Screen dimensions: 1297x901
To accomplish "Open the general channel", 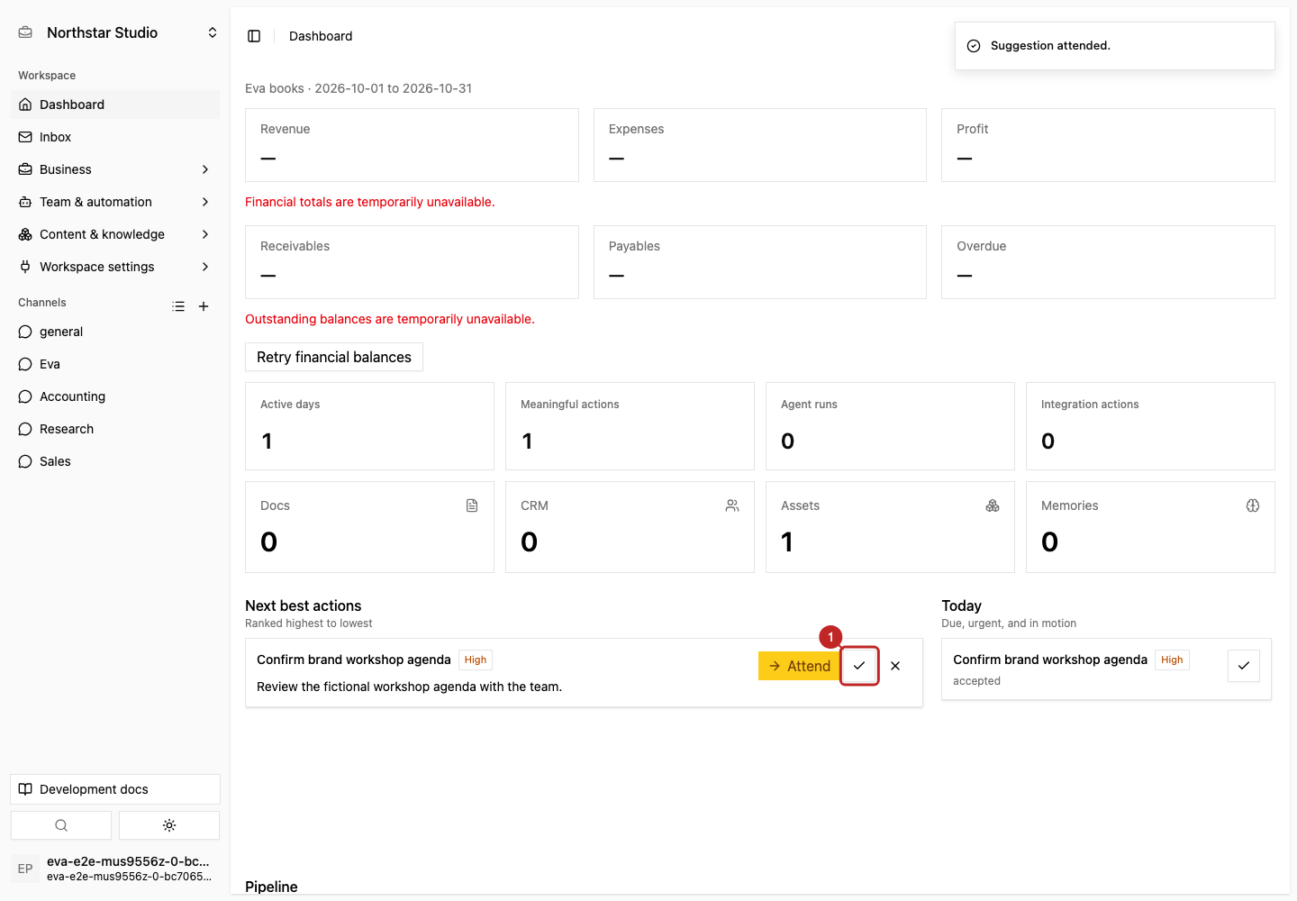I will (115, 332).
